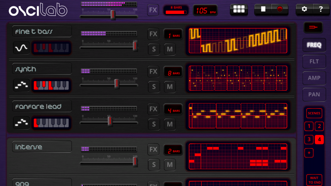This screenshot has width=331, height=186.
Task: Select scene 1
Action: pos(309,126)
